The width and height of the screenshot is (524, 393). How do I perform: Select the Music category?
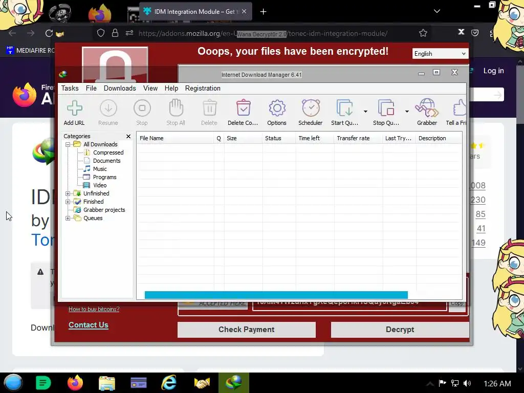(x=100, y=169)
